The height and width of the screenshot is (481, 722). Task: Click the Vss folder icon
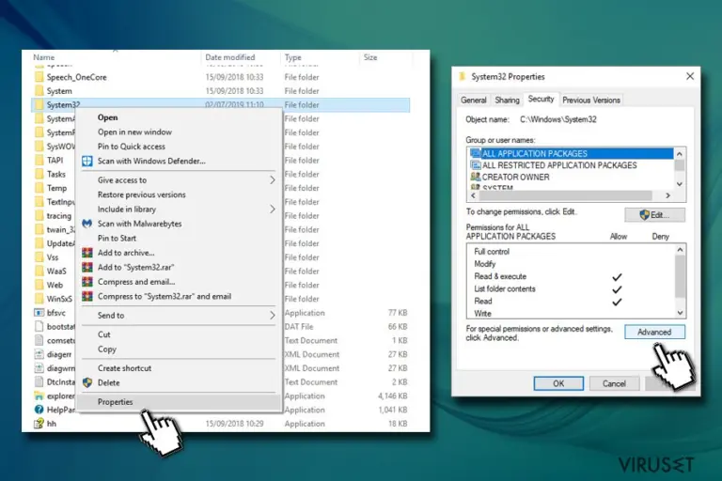pyautogui.click(x=39, y=257)
